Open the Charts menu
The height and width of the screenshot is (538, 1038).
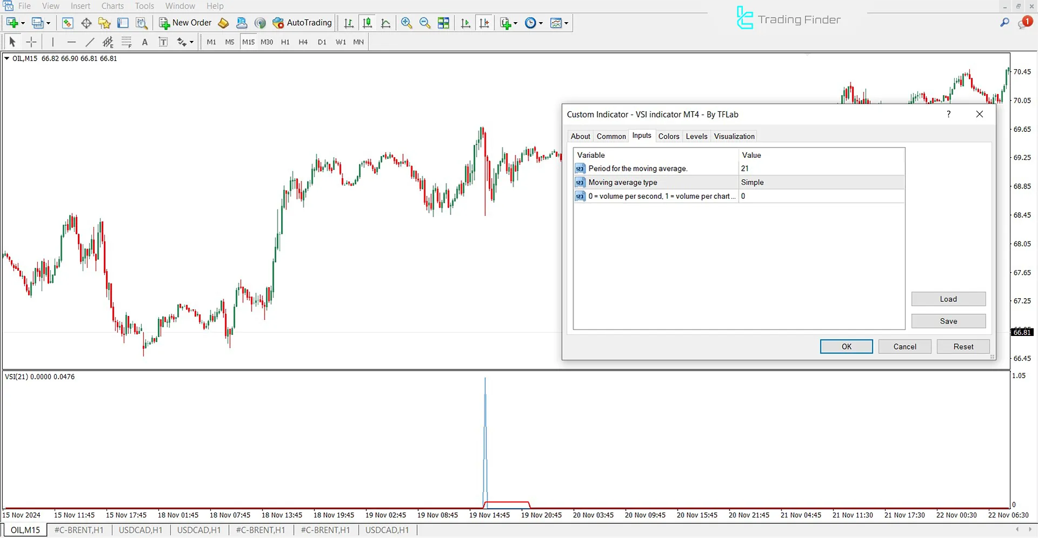112,6
